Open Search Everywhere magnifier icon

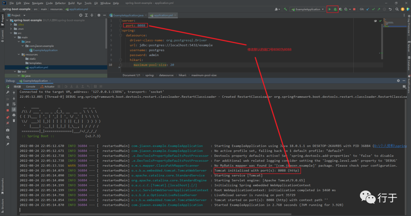[x=397, y=9]
